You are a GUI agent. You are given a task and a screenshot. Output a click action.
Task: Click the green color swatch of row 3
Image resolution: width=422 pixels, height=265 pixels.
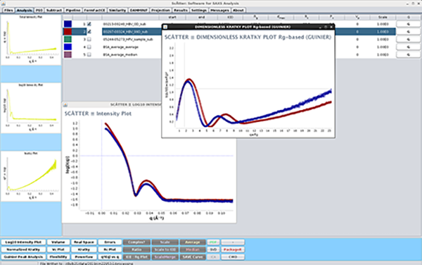[x=68, y=39]
